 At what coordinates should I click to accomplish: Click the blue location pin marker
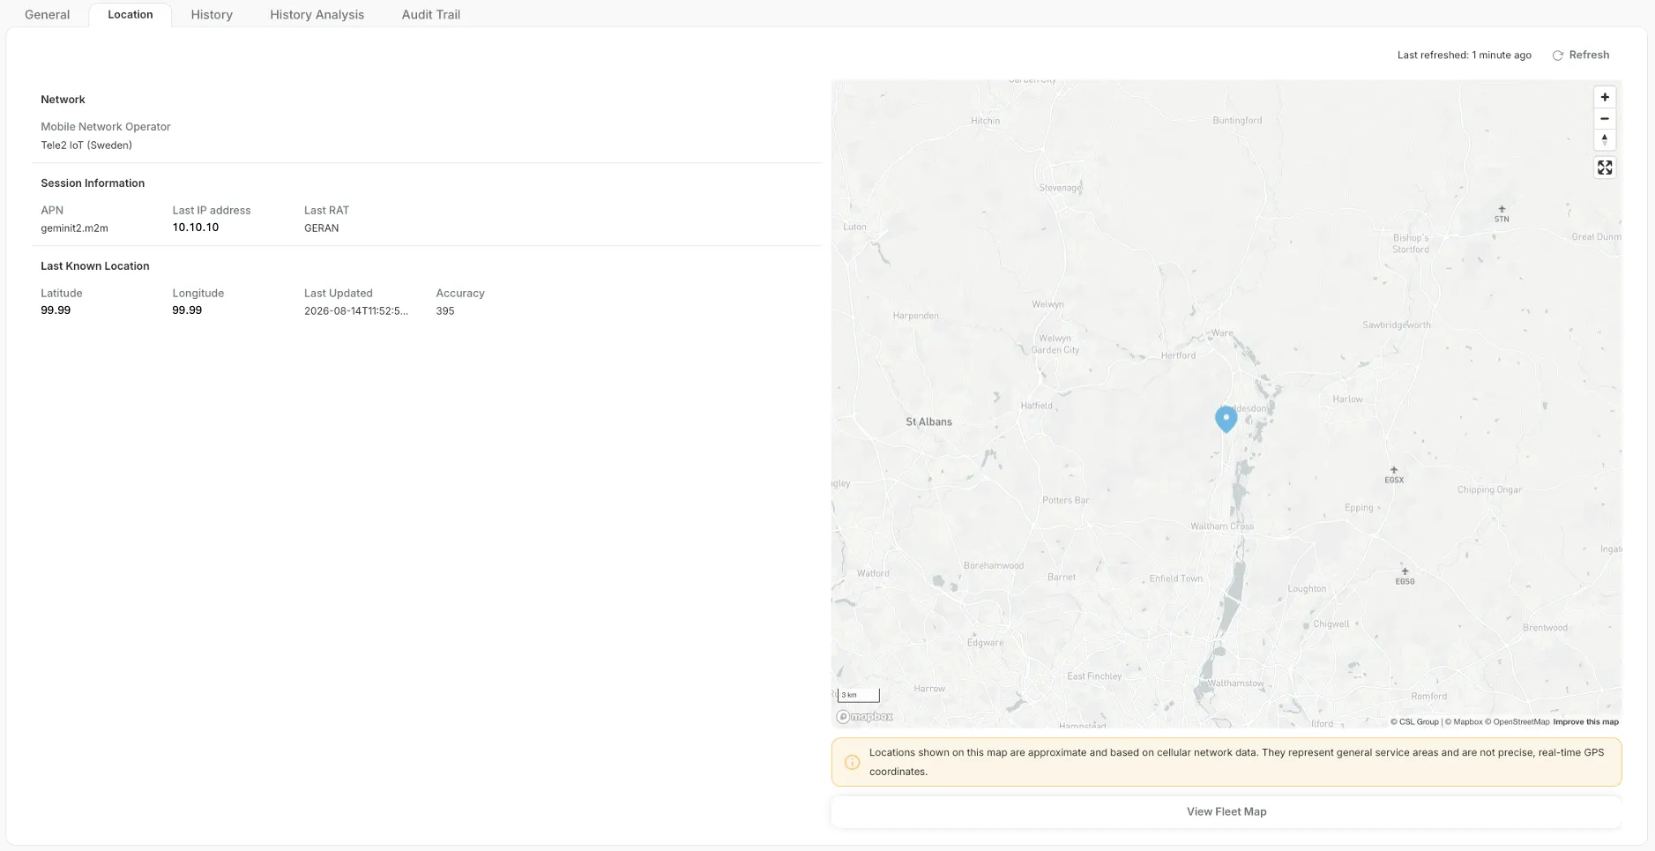point(1226,419)
